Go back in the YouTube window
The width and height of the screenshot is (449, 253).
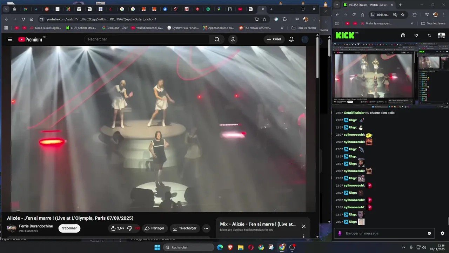tap(6, 19)
